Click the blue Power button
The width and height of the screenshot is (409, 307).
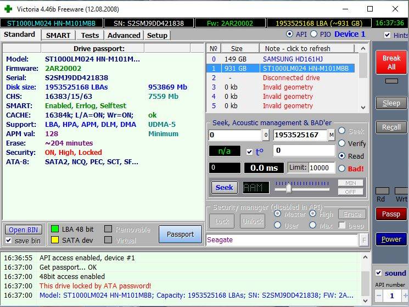pos(391,239)
